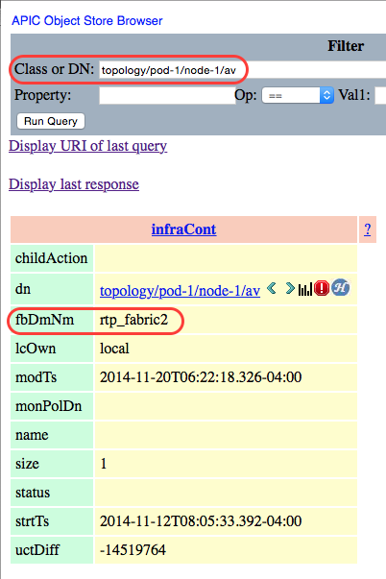This screenshot has height=579, width=386.
Task: Focus the Property input field
Action: tap(167, 96)
